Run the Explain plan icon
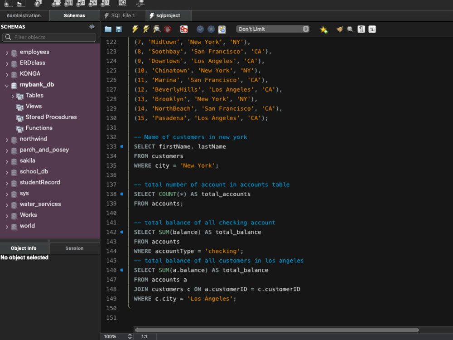The width and height of the screenshot is (453, 340). [x=157, y=29]
